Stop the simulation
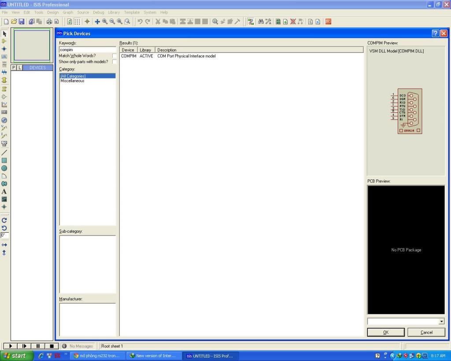This screenshot has height=361, width=451. pyautogui.click(x=52, y=346)
